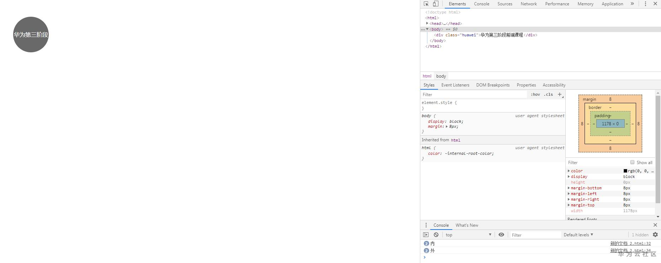Open source link 新的文档 2.html:32
The width and height of the screenshot is (661, 263).
(x=630, y=243)
